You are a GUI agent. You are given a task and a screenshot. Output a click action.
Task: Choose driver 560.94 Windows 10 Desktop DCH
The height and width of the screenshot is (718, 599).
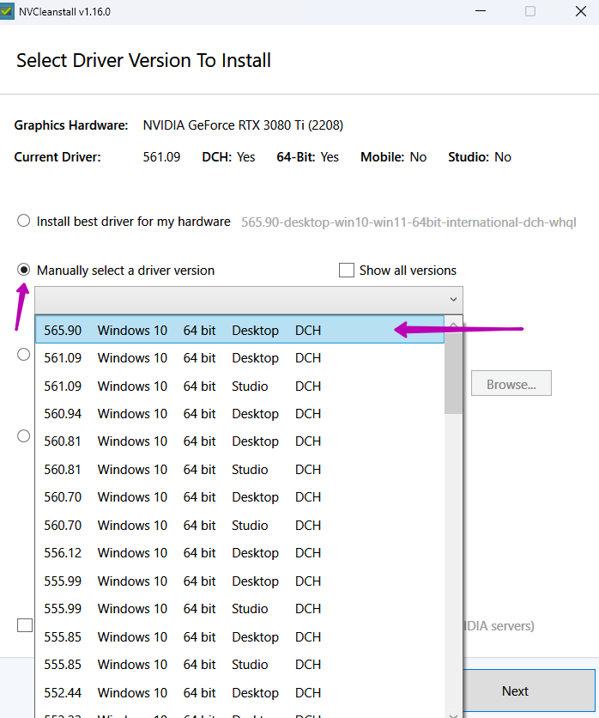tap(239, 413)
